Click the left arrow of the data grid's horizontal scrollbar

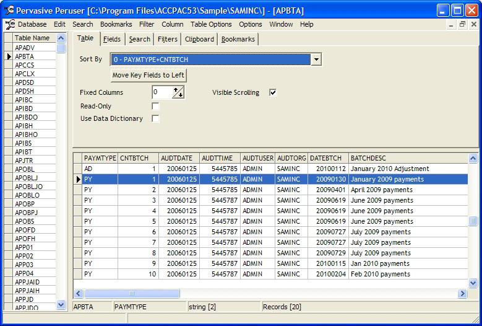pyautogui.click(x=79, y=293)
